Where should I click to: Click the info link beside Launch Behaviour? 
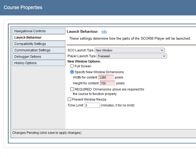coord(104,32)
